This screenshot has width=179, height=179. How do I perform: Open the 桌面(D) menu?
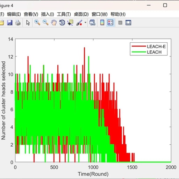81,14
